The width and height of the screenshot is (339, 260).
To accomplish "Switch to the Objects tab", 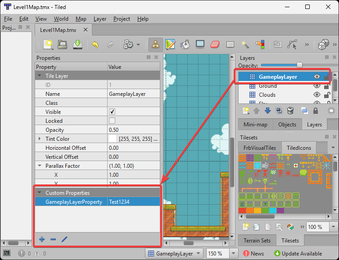I will click(287, 125).
